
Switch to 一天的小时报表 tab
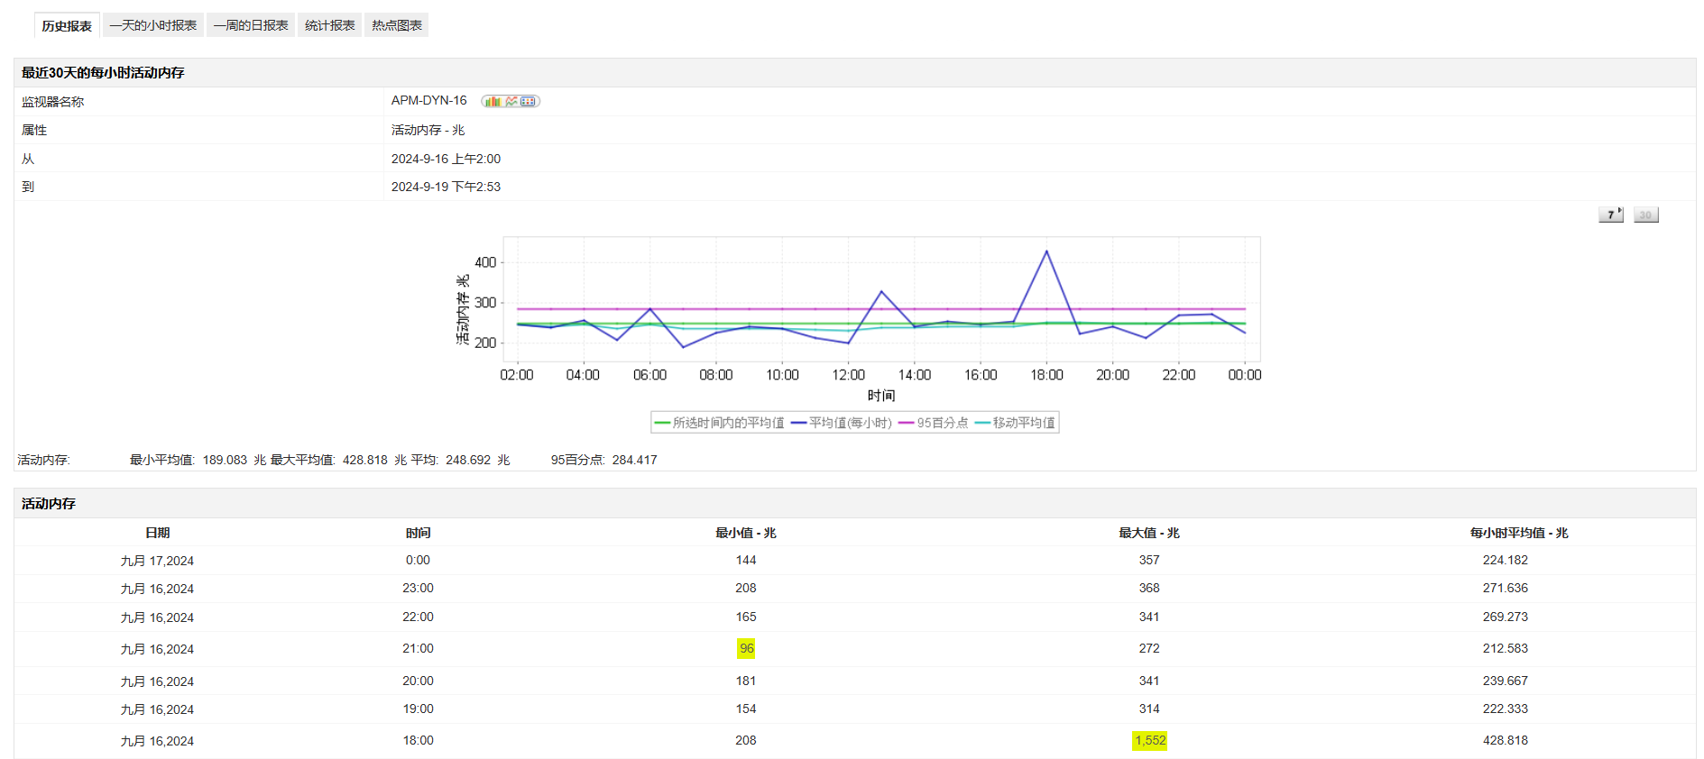pos(153,25)
